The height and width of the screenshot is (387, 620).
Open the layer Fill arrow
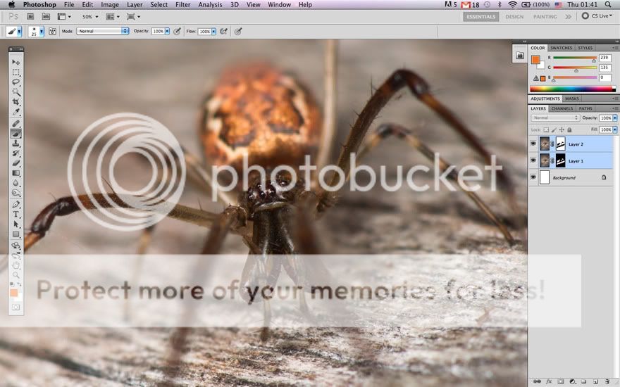[x=615, y=129]
